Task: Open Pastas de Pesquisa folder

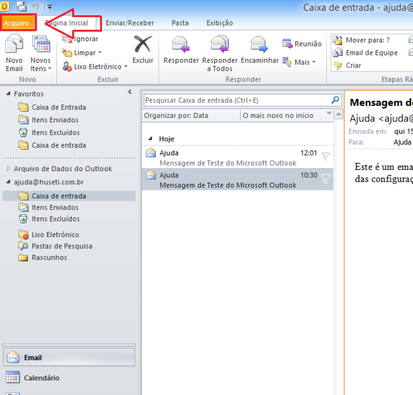Action: pos(56,246)
